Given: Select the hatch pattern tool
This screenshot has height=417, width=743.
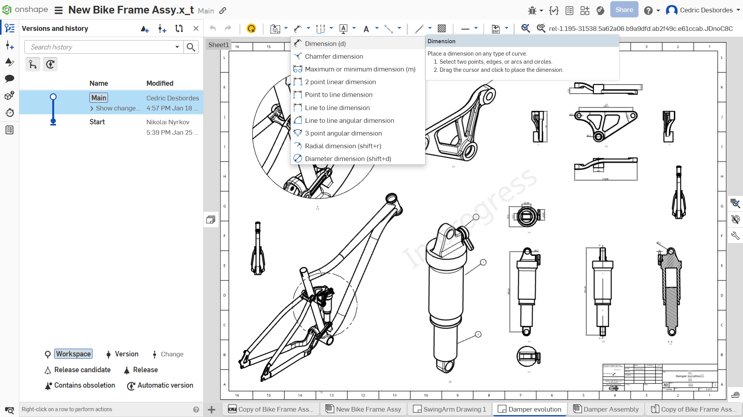Looking at the screenshot, I should (442, 29).
